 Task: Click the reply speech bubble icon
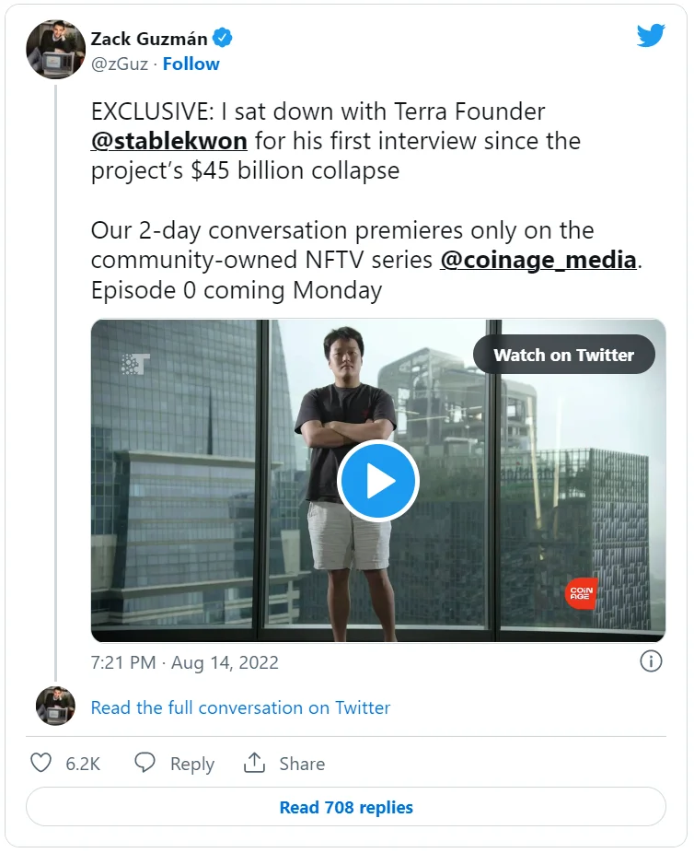tap(145, 763)
